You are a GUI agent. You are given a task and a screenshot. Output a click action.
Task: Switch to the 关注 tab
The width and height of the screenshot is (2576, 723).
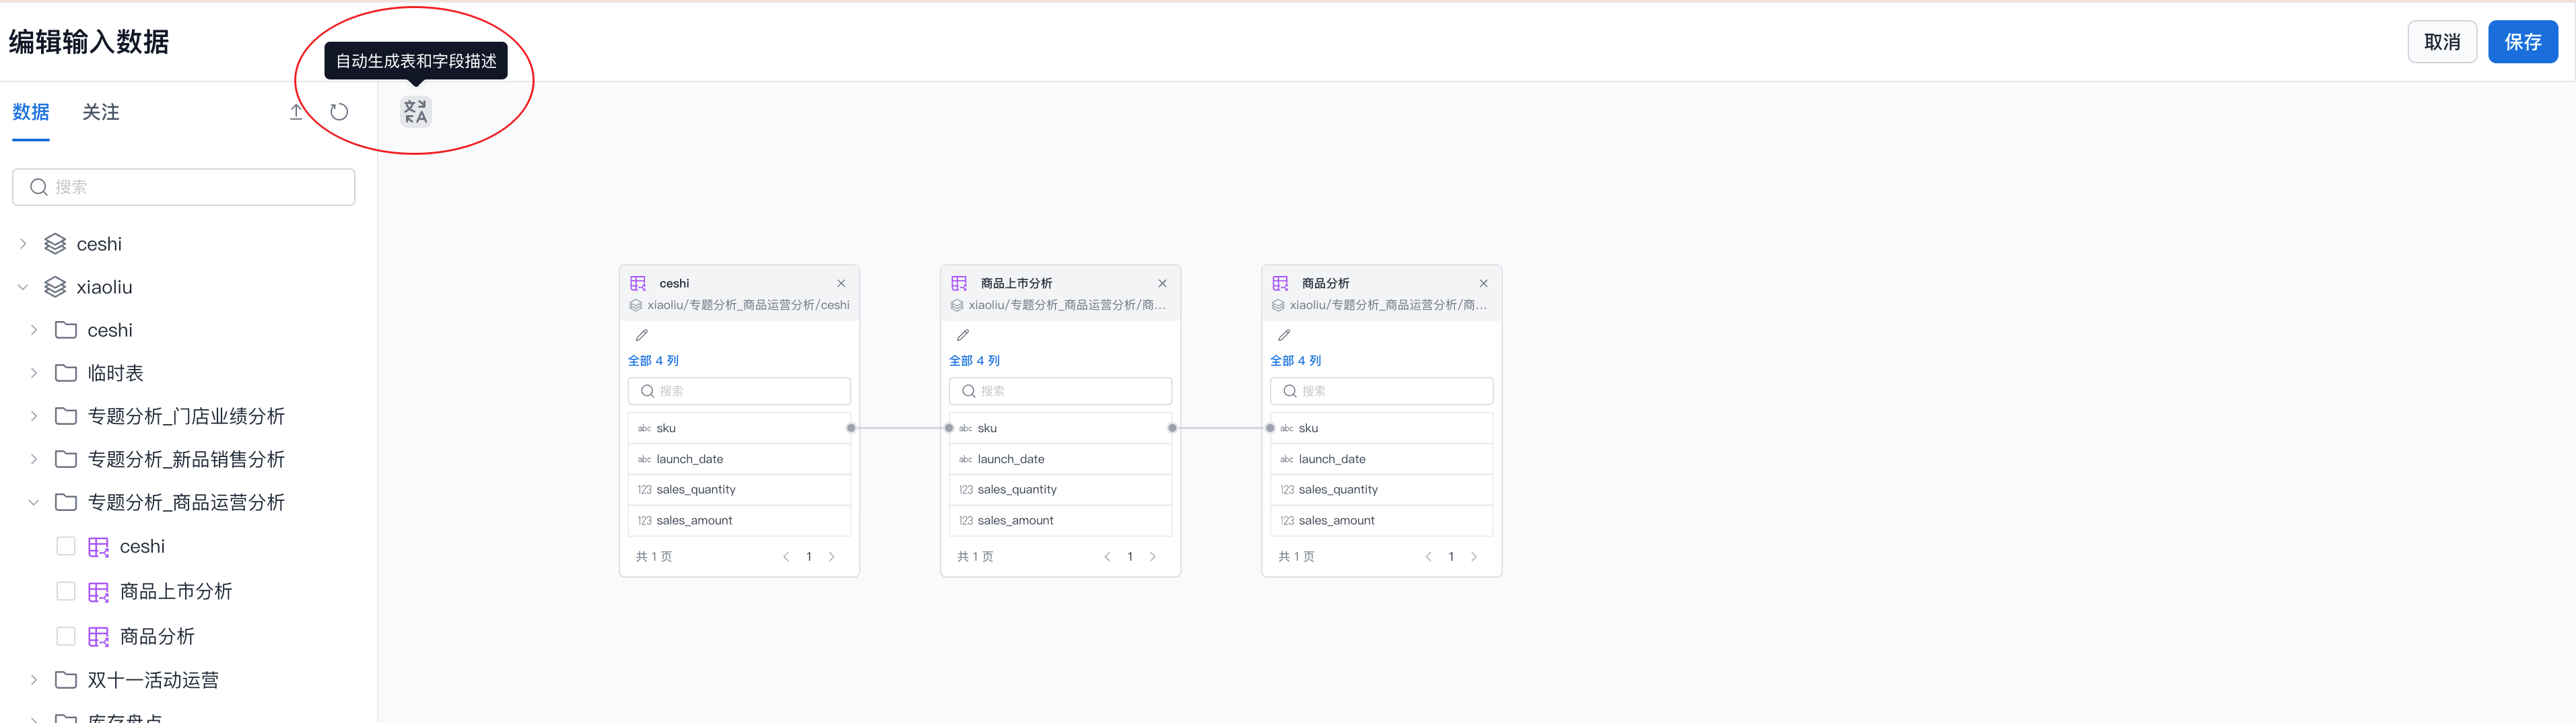pyautogui.click(x=100, y=112)
